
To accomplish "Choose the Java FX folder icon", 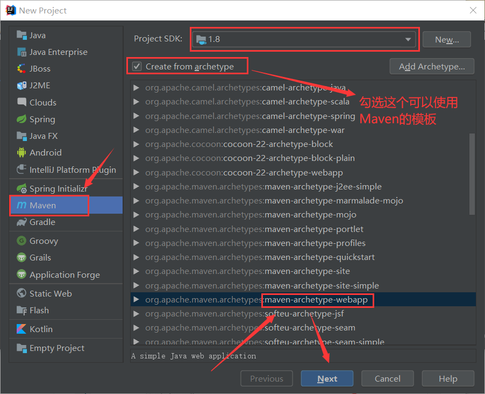I will point(22,136).
